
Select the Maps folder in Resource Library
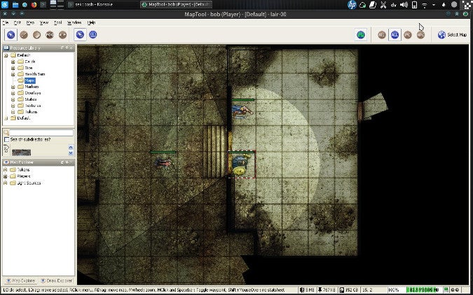(x=29, y=80)
